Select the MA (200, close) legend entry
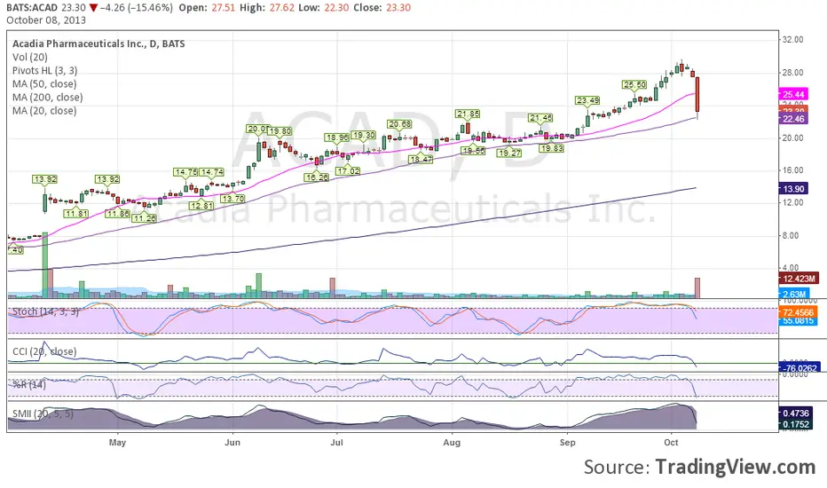The width and height of the screenshot is (827, 488). [x=47, y=97]
